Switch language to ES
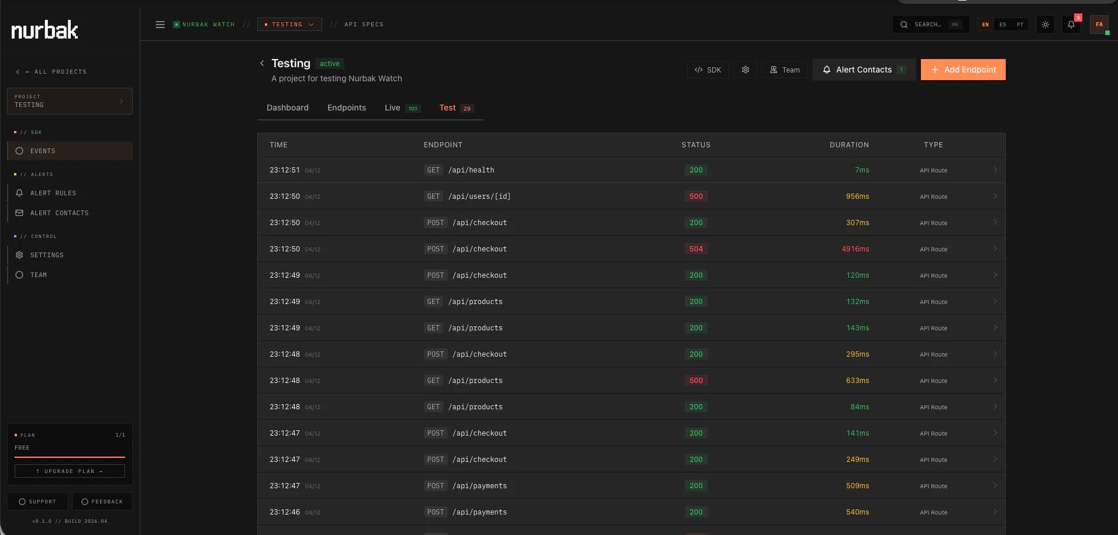Image resolution: width=1118 pixels, height=535 pixels. (x=1003, y=25)
